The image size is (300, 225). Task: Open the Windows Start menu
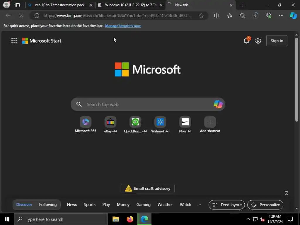click(7, 219)
